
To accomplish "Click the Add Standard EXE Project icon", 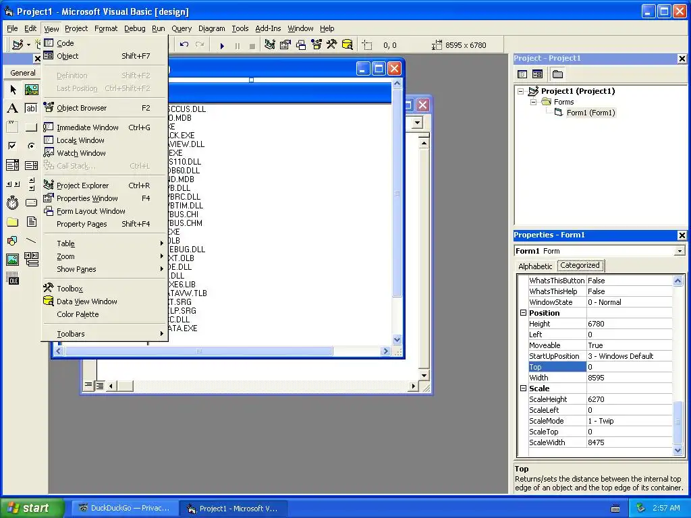I will coord(18,45).
